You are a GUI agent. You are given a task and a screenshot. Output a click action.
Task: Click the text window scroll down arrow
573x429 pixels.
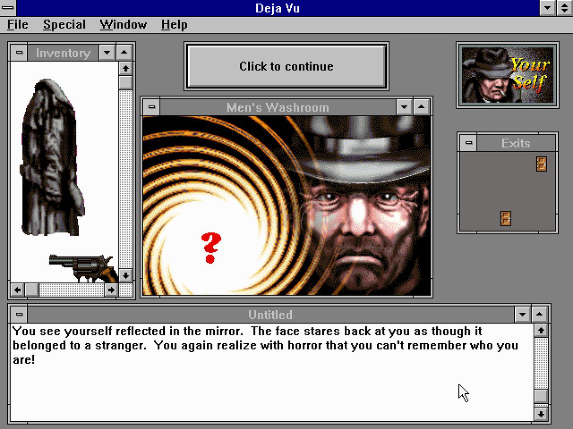[541, 414]
